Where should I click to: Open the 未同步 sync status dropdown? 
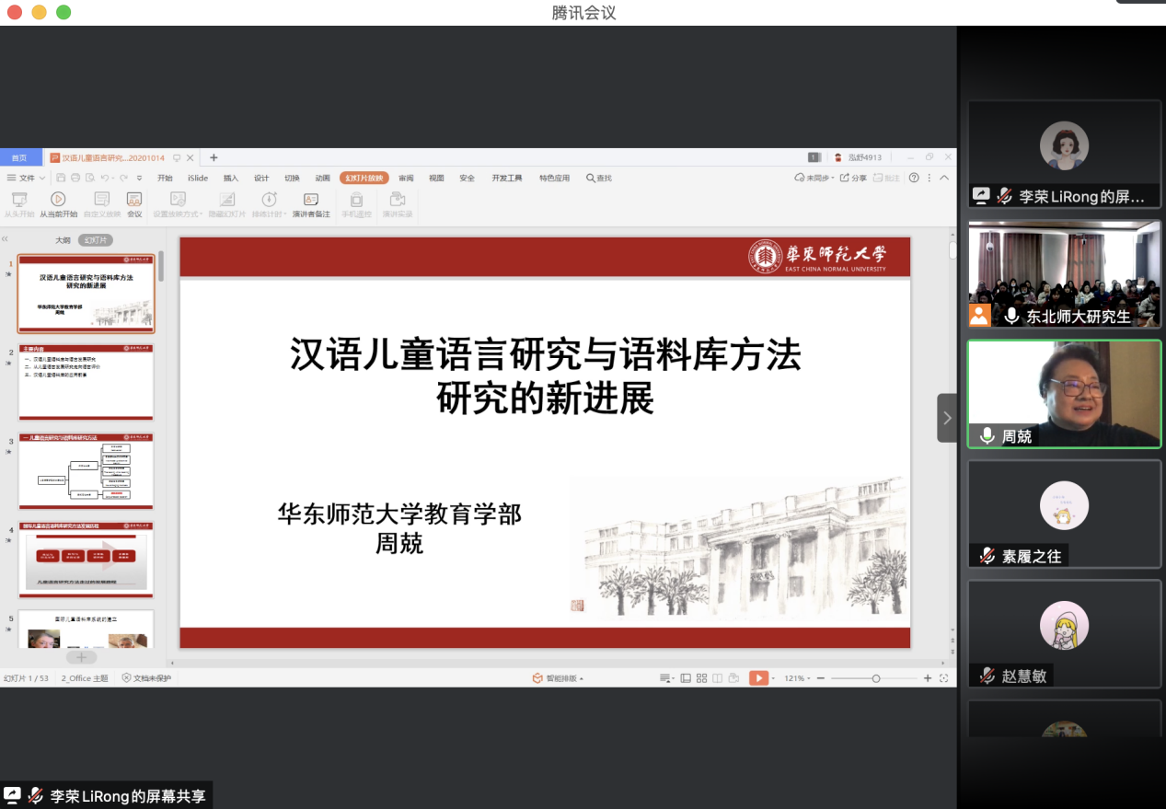tap(814, 179)
